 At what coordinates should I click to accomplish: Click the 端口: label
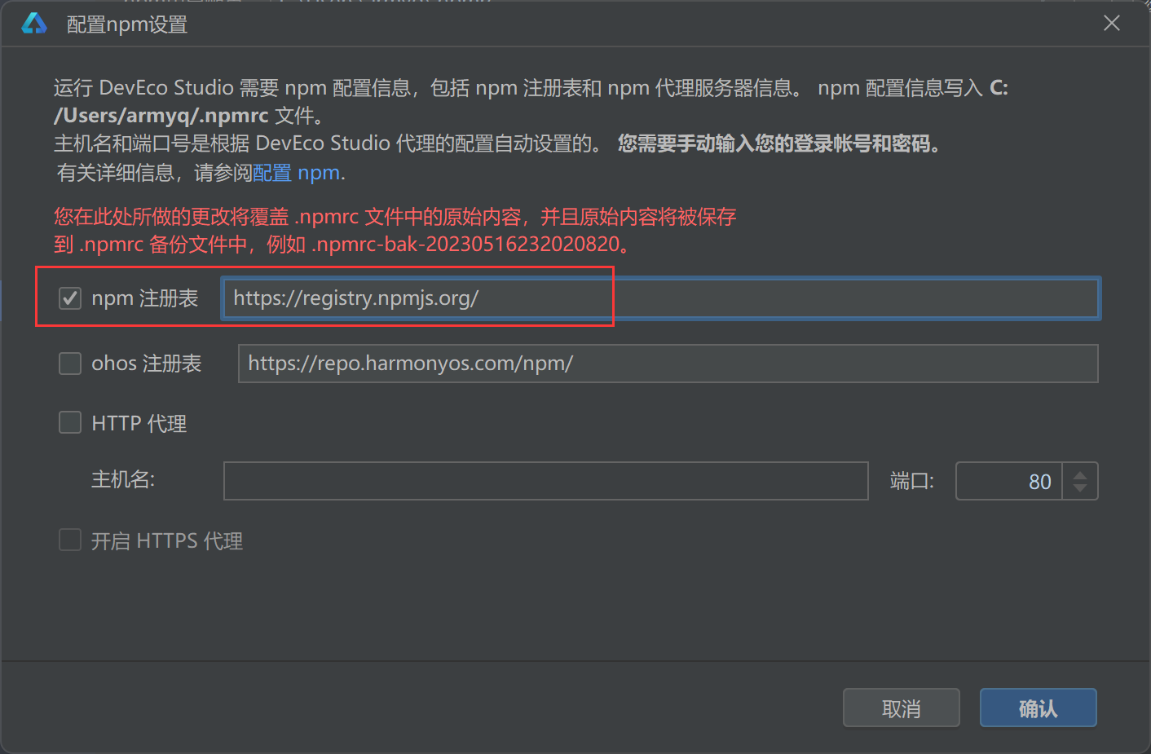912,481
